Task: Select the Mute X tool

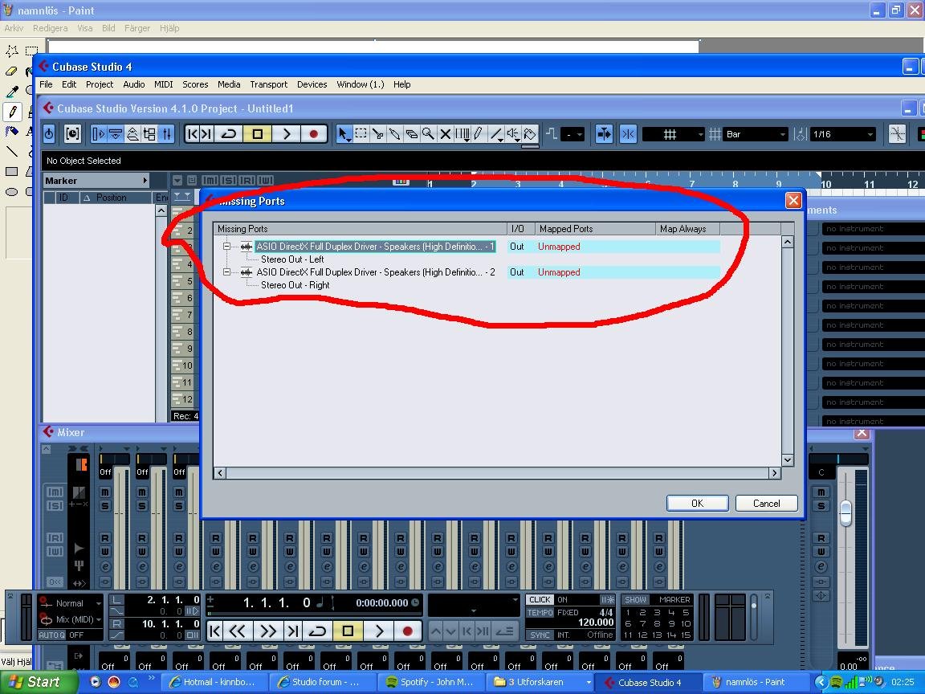Action: [x=445, y=134]
